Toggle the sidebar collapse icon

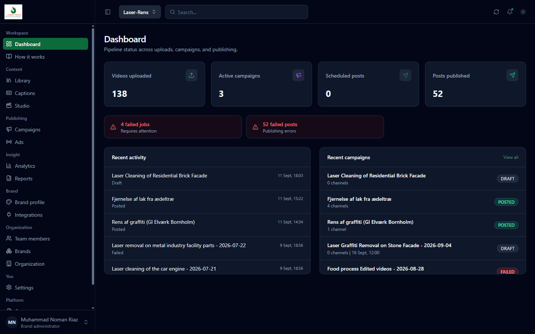coord(108,12)
